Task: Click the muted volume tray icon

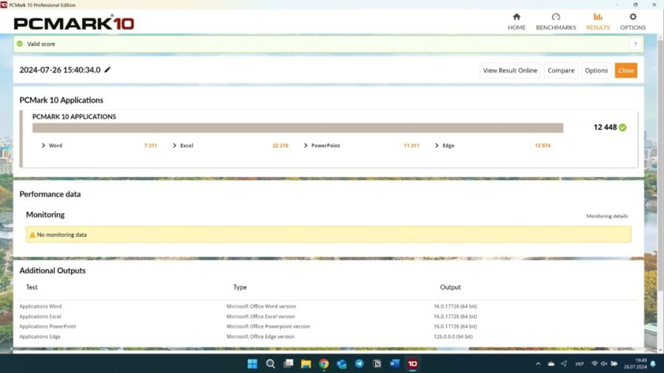Action: point(604,364)
